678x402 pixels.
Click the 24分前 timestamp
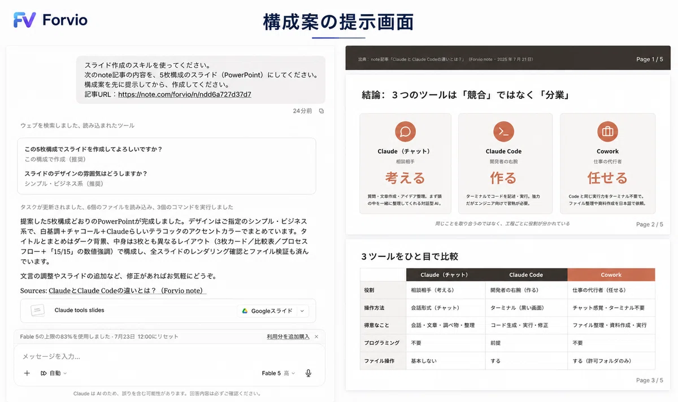(302, 111)
